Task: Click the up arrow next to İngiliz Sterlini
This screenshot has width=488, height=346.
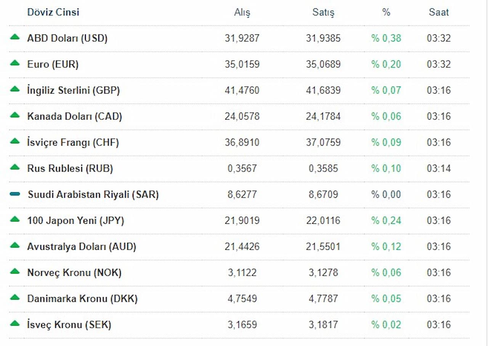Action: point(14,89)
